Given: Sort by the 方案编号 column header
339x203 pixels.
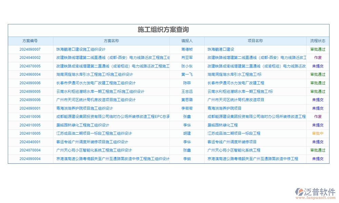Looking at the screenshot, I should (30, 41).
